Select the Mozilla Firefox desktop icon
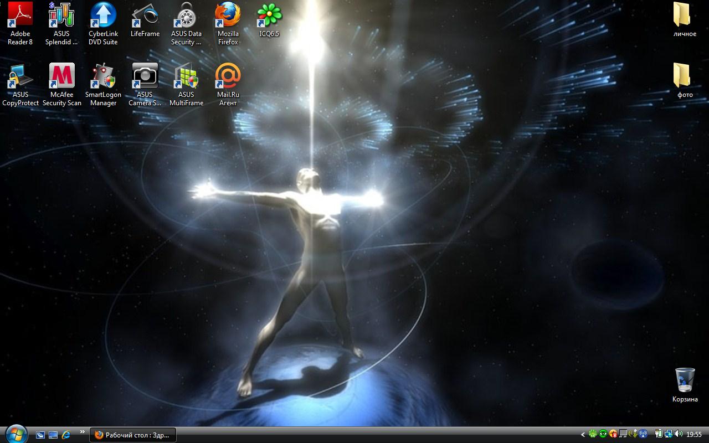Viewport: 709px width, 443px height. pos(228,16)
